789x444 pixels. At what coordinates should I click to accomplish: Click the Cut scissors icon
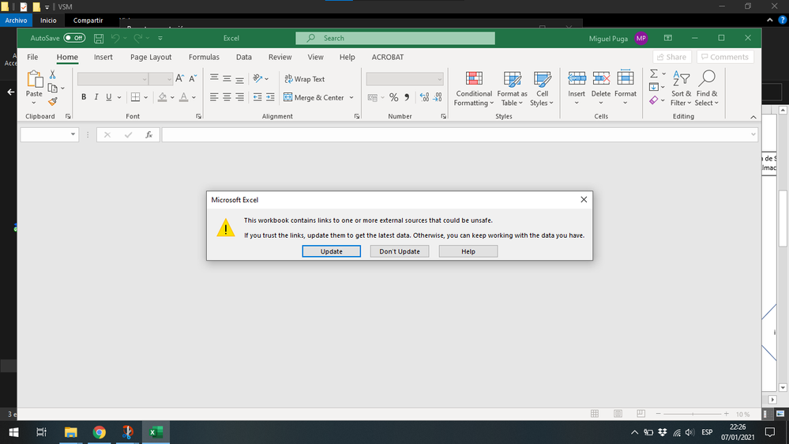pos(52,74)
